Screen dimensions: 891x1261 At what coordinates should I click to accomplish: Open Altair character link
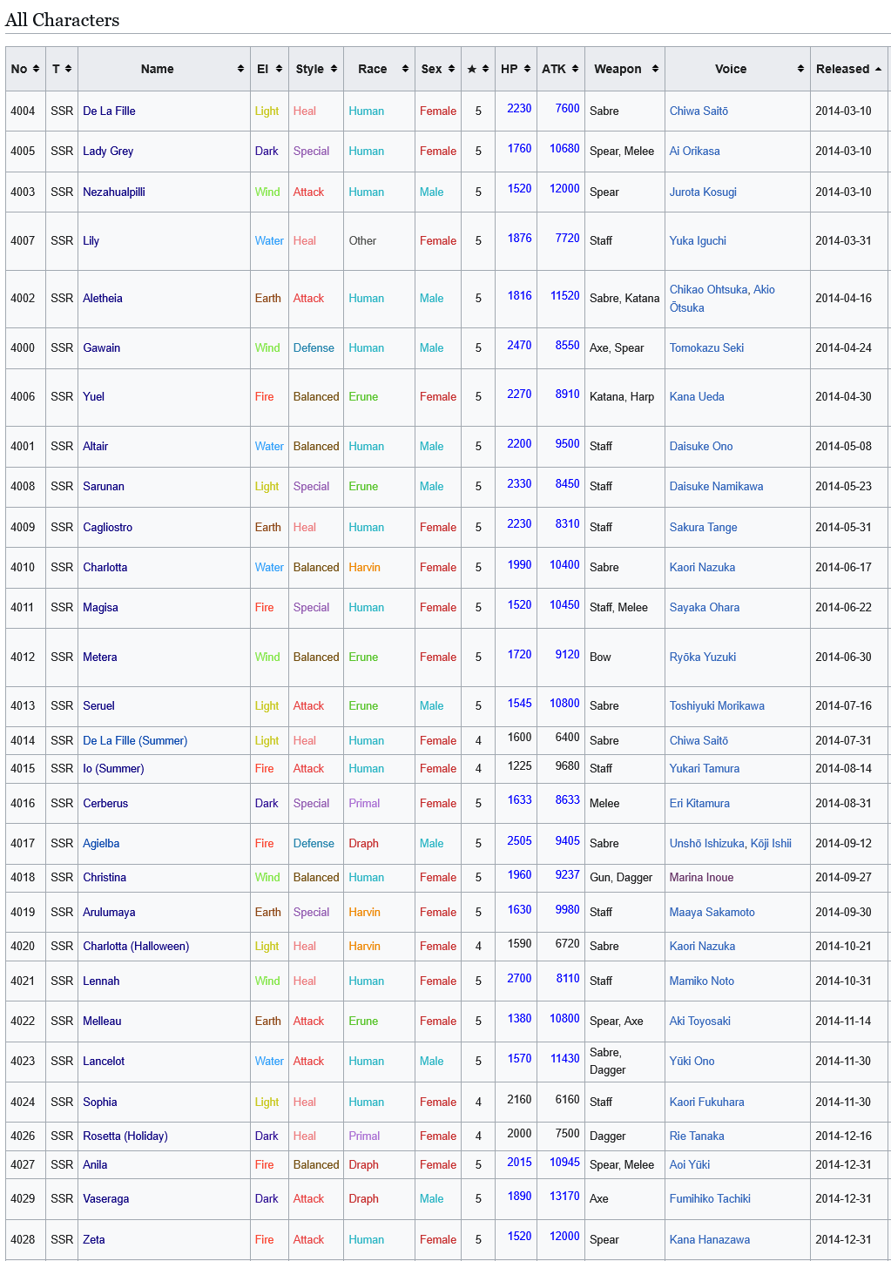point(96,446)
